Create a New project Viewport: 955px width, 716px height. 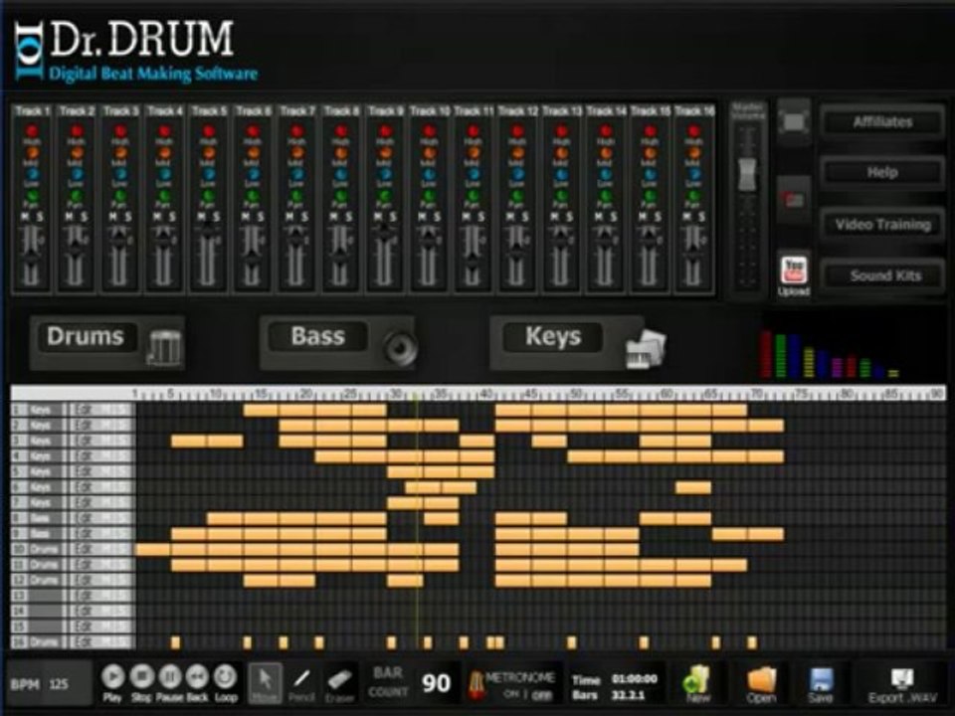click(697, 683)
